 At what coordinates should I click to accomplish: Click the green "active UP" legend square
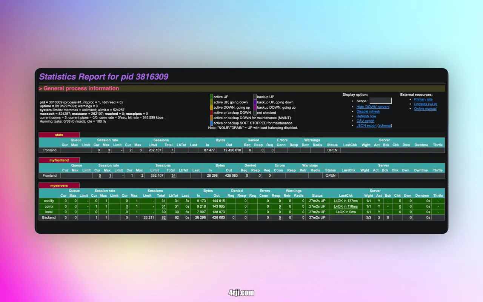tap(212, 97)
